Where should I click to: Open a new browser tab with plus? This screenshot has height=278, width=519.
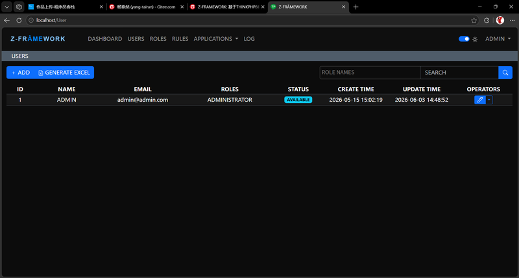click(x=356, y=7)
